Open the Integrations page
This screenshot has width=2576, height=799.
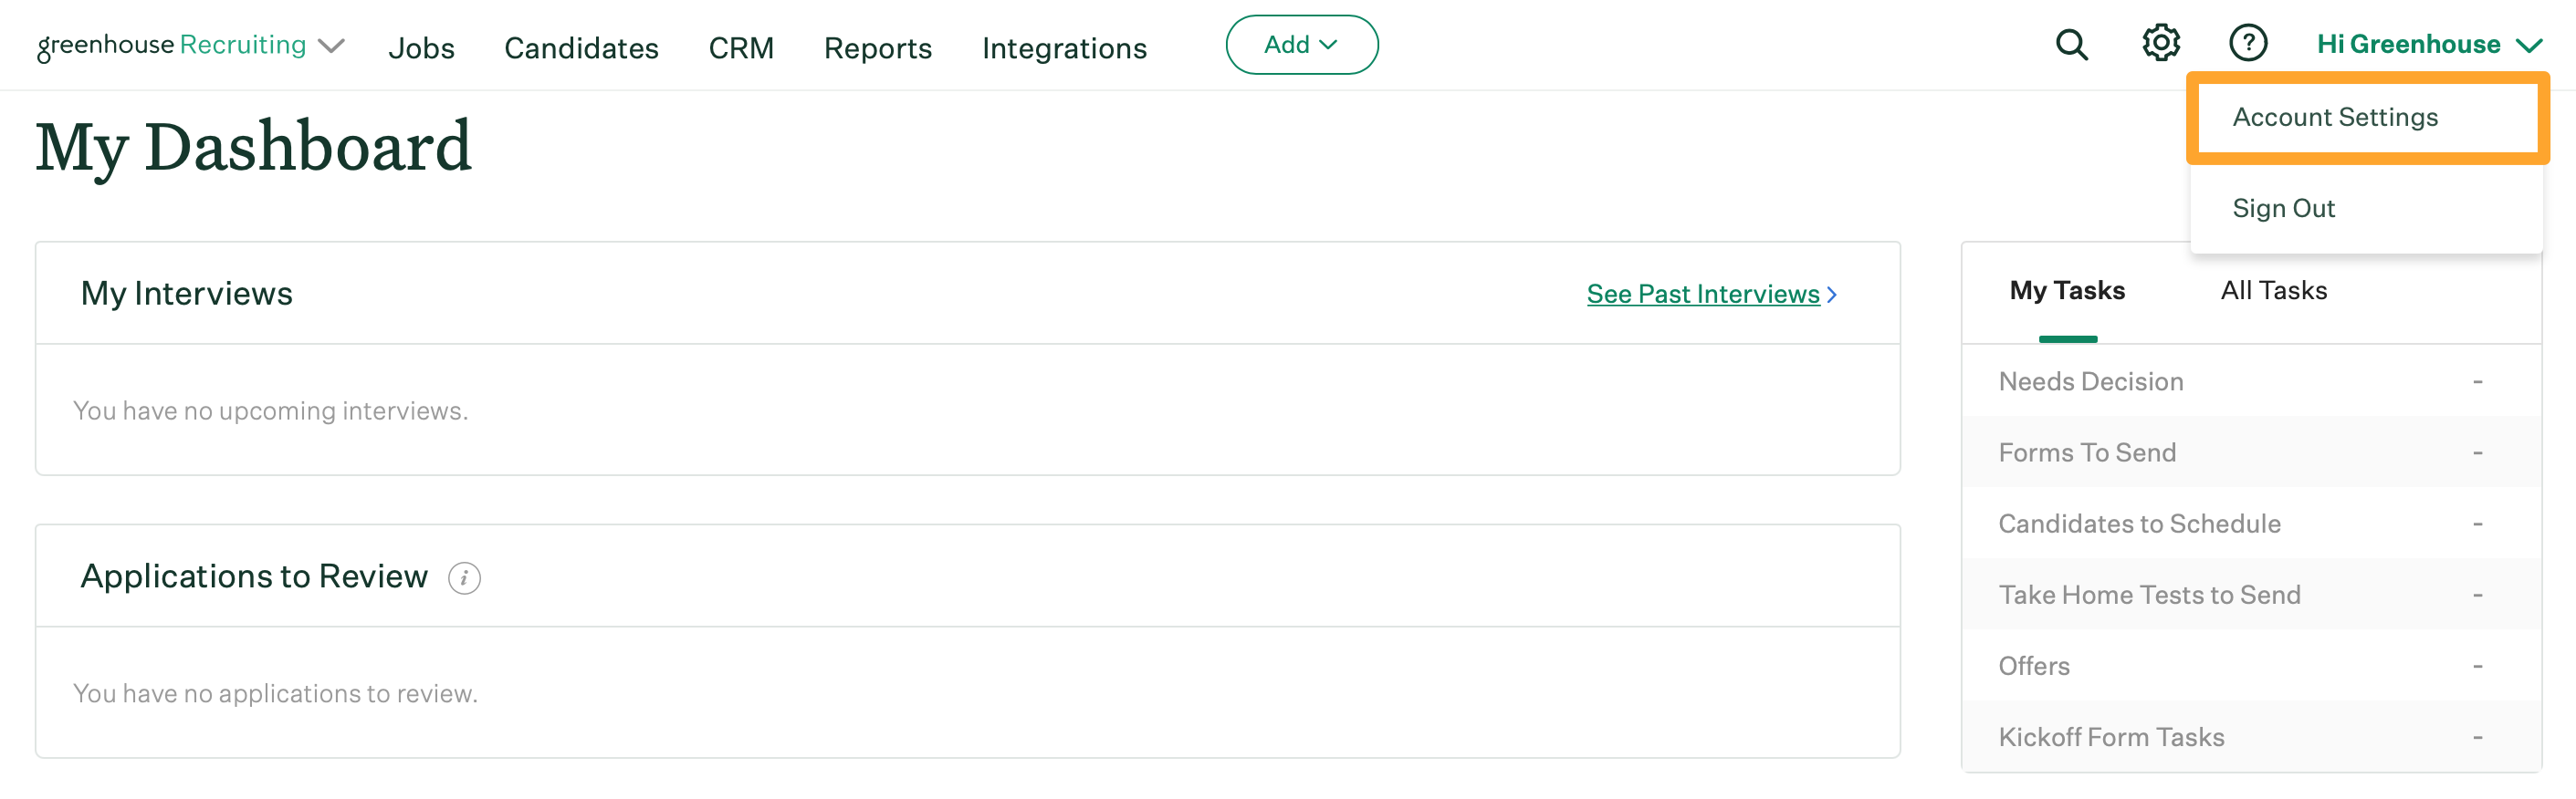(x=1064, y=48)
